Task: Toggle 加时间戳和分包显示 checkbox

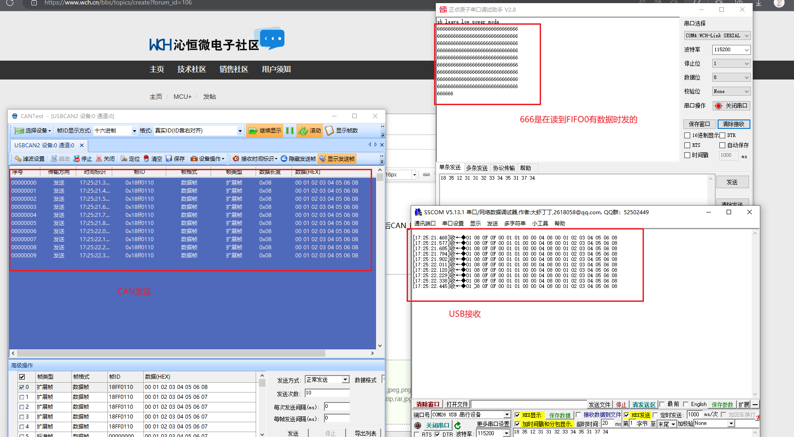Action: coord(517,424)
